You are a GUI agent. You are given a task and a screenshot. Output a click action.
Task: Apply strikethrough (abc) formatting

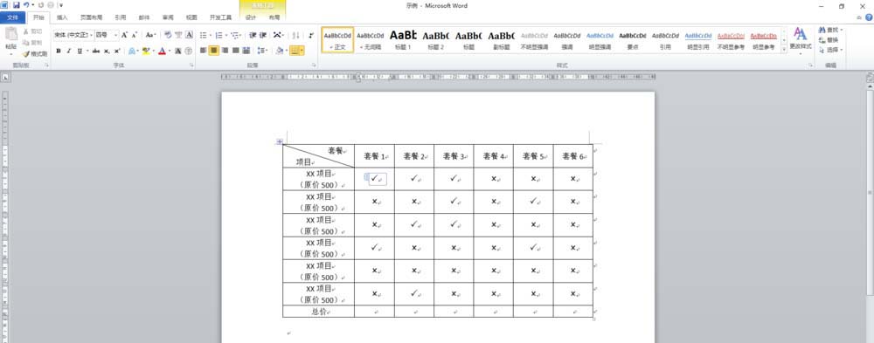click(x=96, y=51)
